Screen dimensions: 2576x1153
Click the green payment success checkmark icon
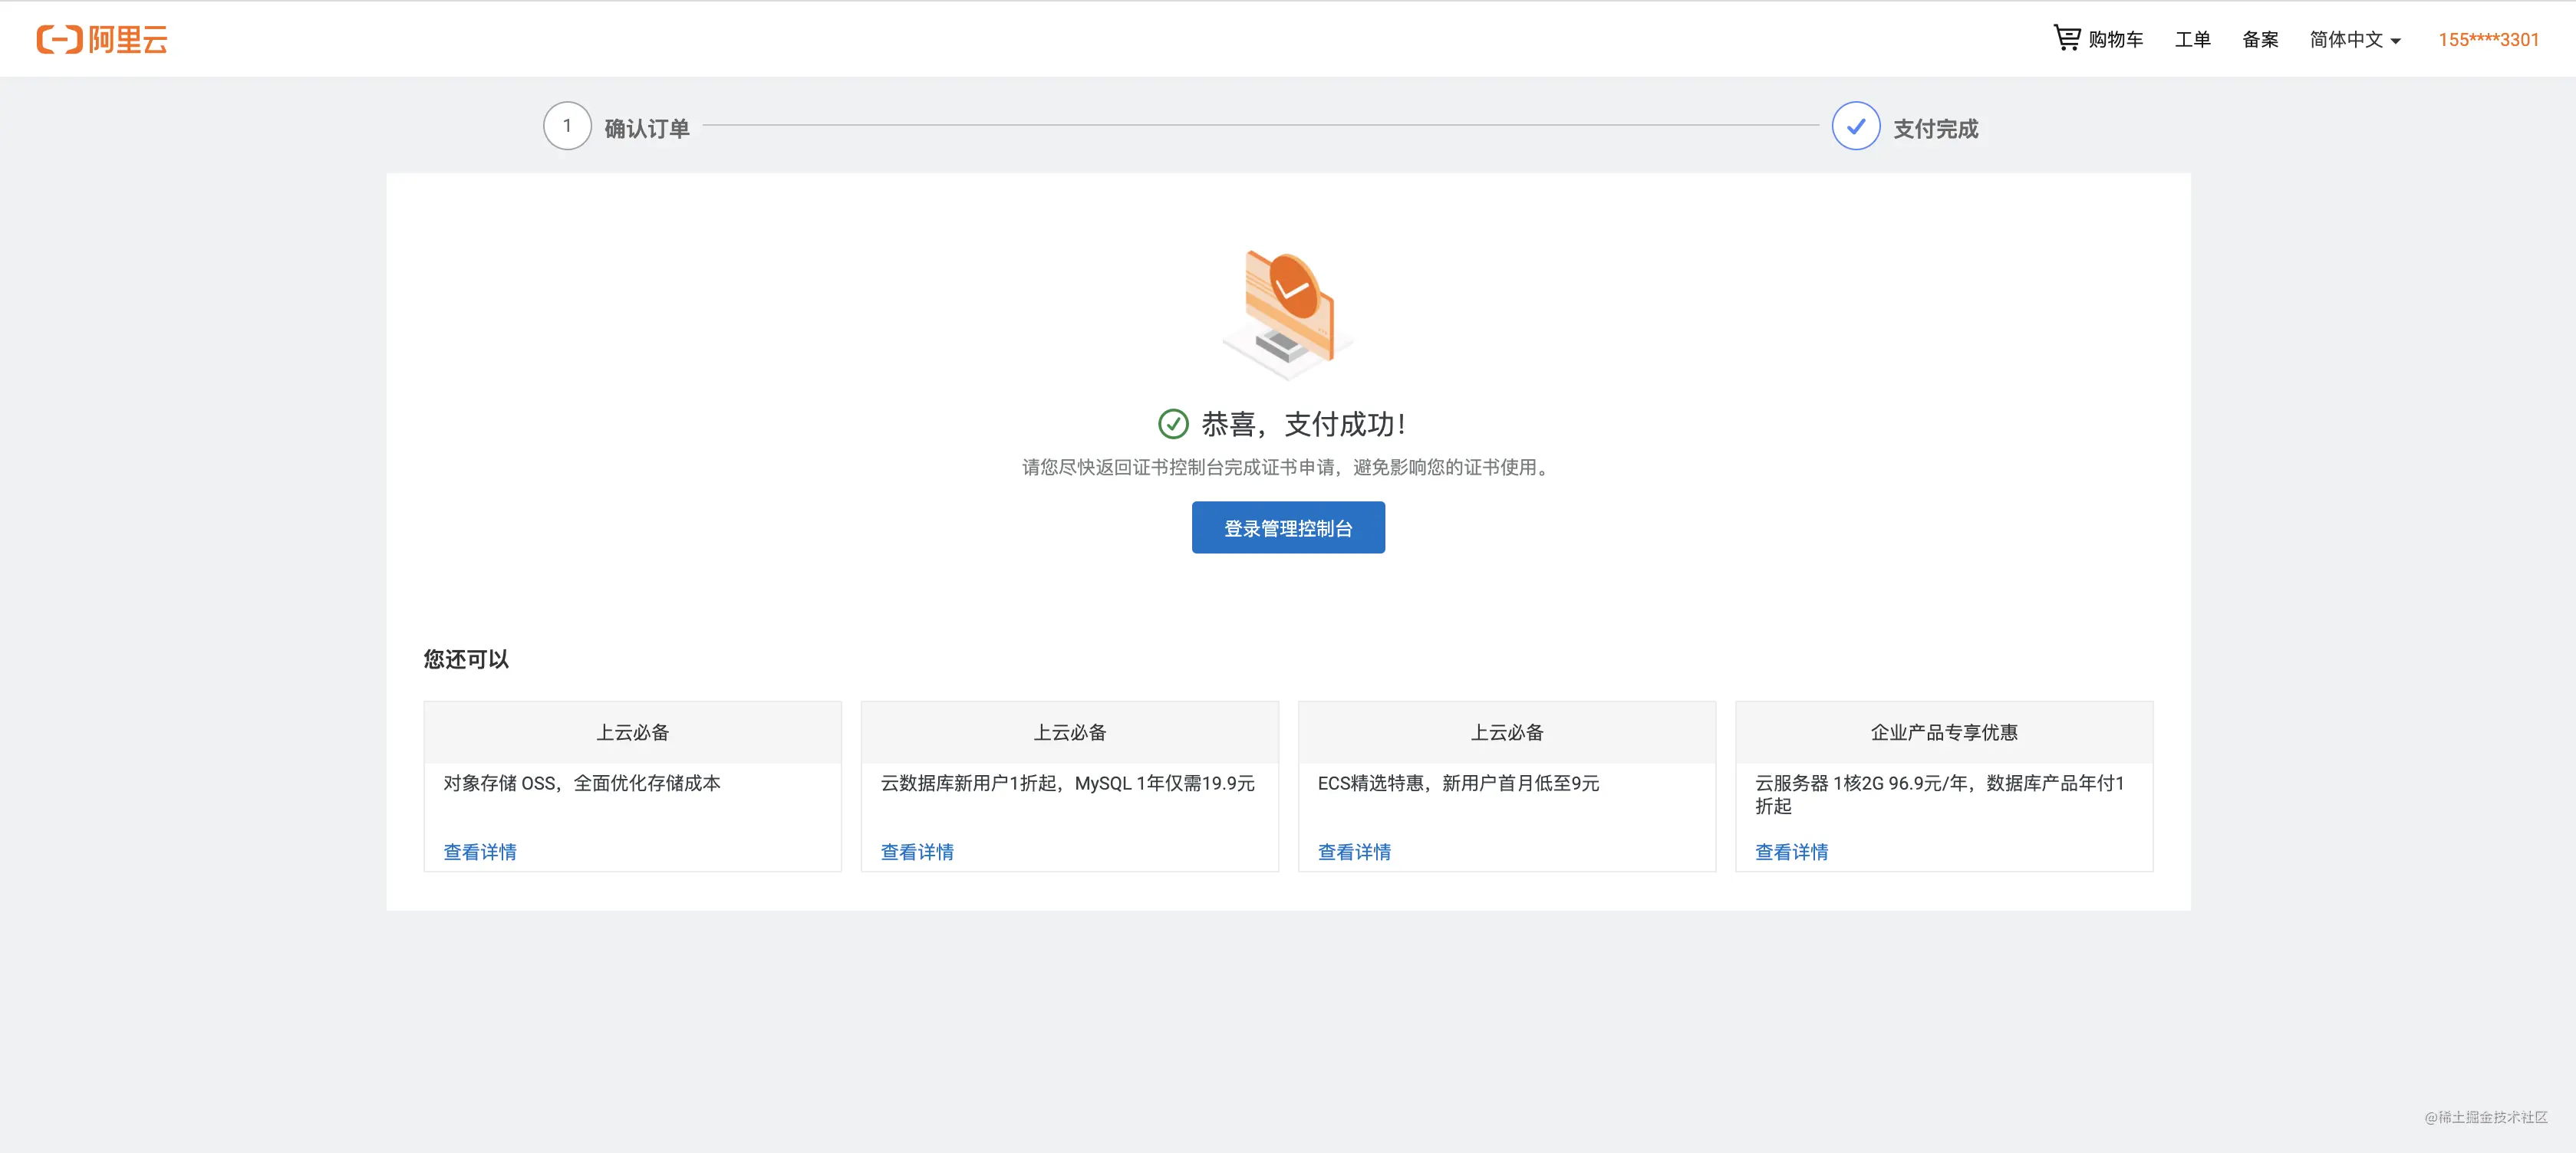[x=1173, y=425]
